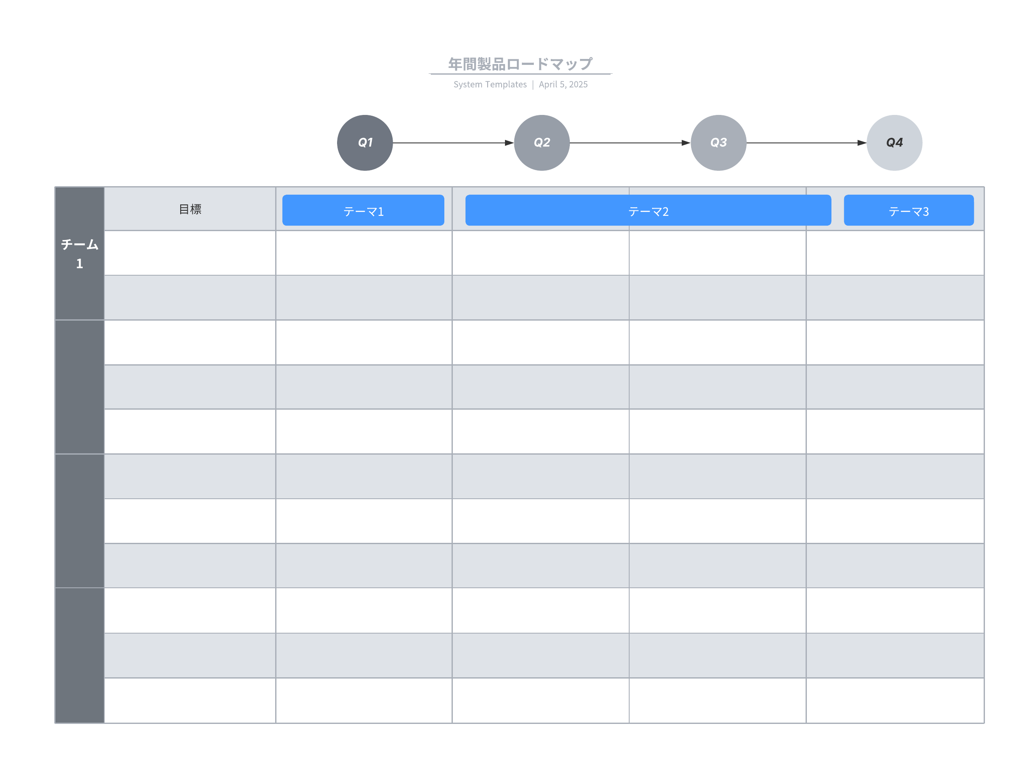Click the Q3 quarter circle

coord(718,142)
